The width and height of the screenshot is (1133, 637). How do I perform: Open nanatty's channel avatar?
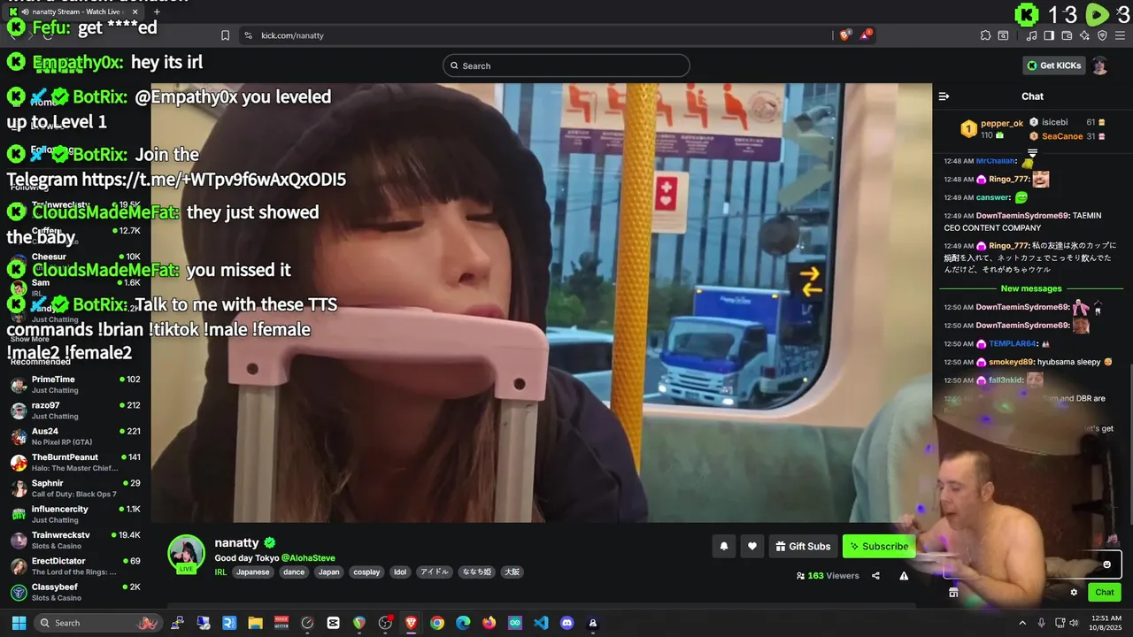[187, 553]
